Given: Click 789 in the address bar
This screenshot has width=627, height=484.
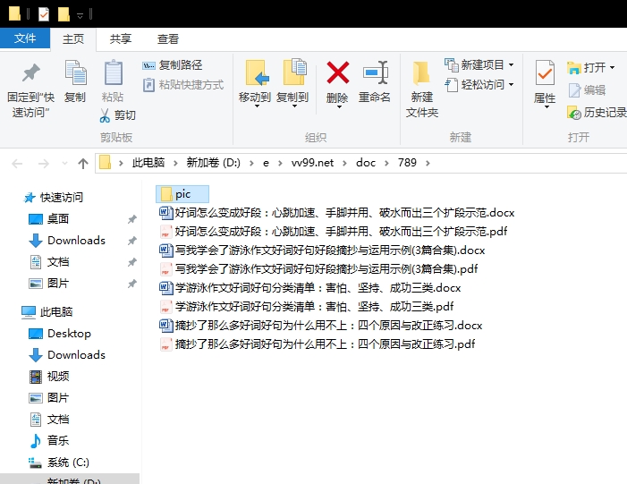Looking at the screenshot, I should (x=407, y=163).
